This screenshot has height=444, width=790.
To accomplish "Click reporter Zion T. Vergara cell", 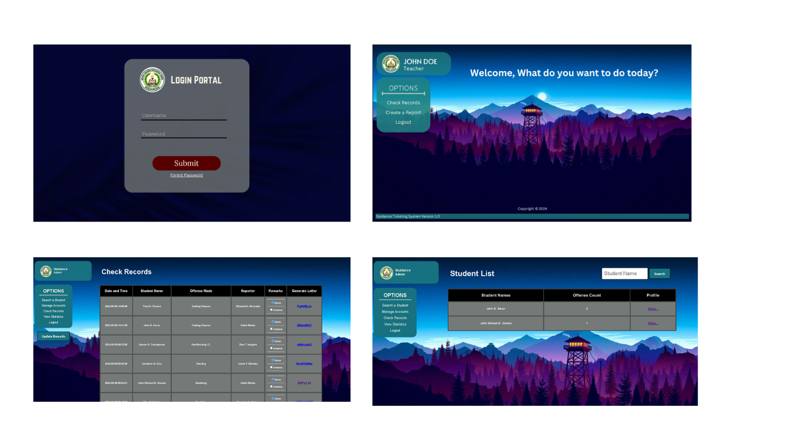I will click(x=248, y=345).
